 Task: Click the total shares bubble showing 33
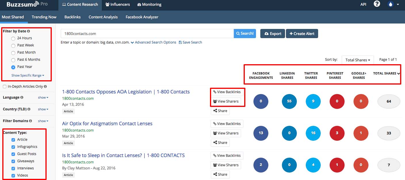click(x=389, y=133)
